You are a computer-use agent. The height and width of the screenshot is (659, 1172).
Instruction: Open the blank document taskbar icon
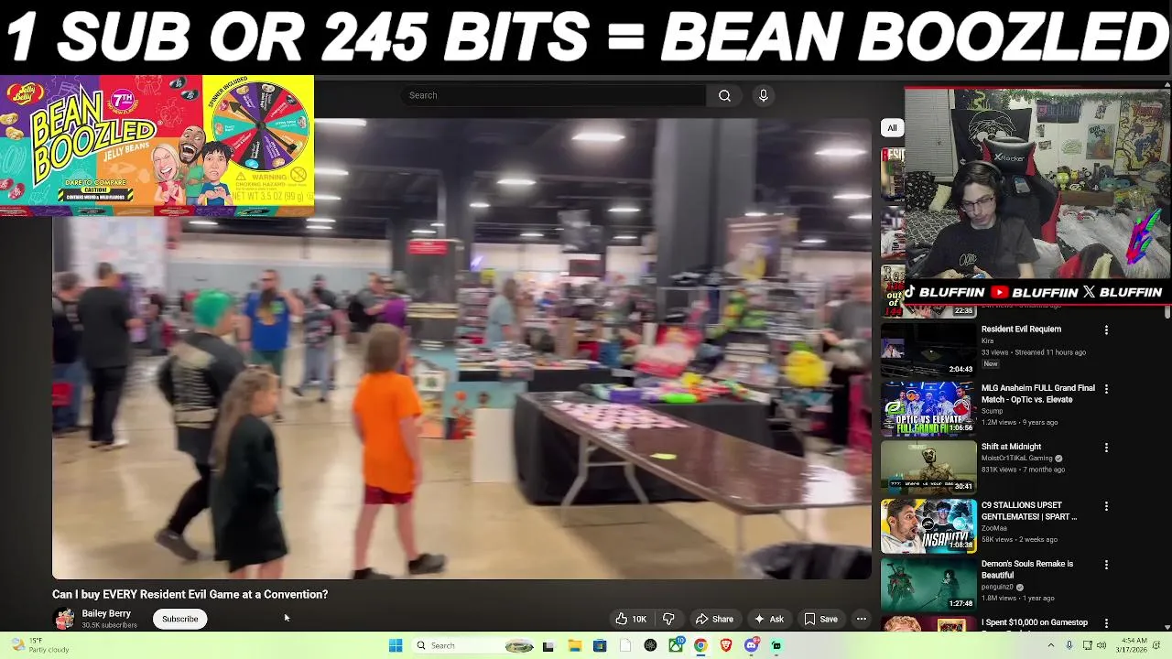click(625, 645)
